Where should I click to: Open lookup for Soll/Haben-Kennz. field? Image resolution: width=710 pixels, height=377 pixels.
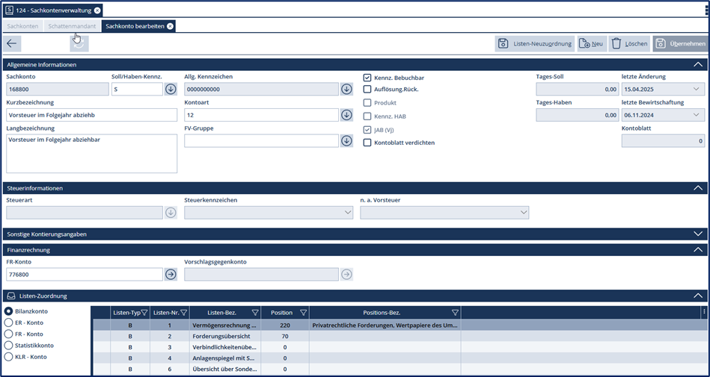click(x=171, y=90)
